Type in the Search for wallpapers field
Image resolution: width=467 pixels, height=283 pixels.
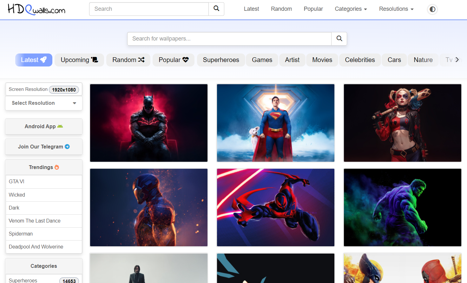point(229,39)
